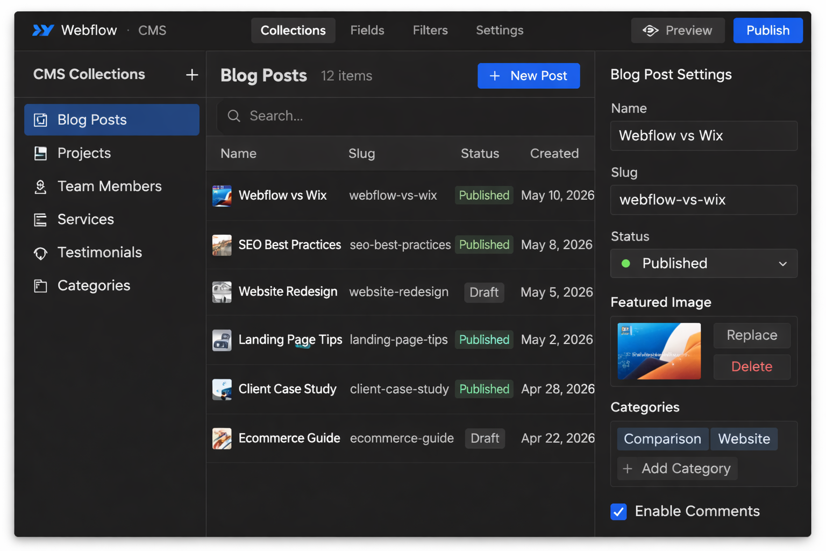
Task: Open Landing Page Tips row thumbnail
Action: [x=222, y=340]
